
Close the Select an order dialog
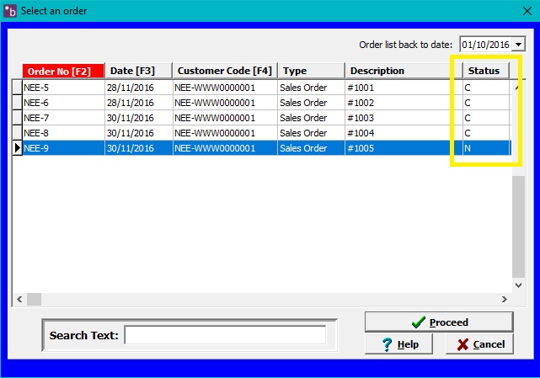[527, 11]
